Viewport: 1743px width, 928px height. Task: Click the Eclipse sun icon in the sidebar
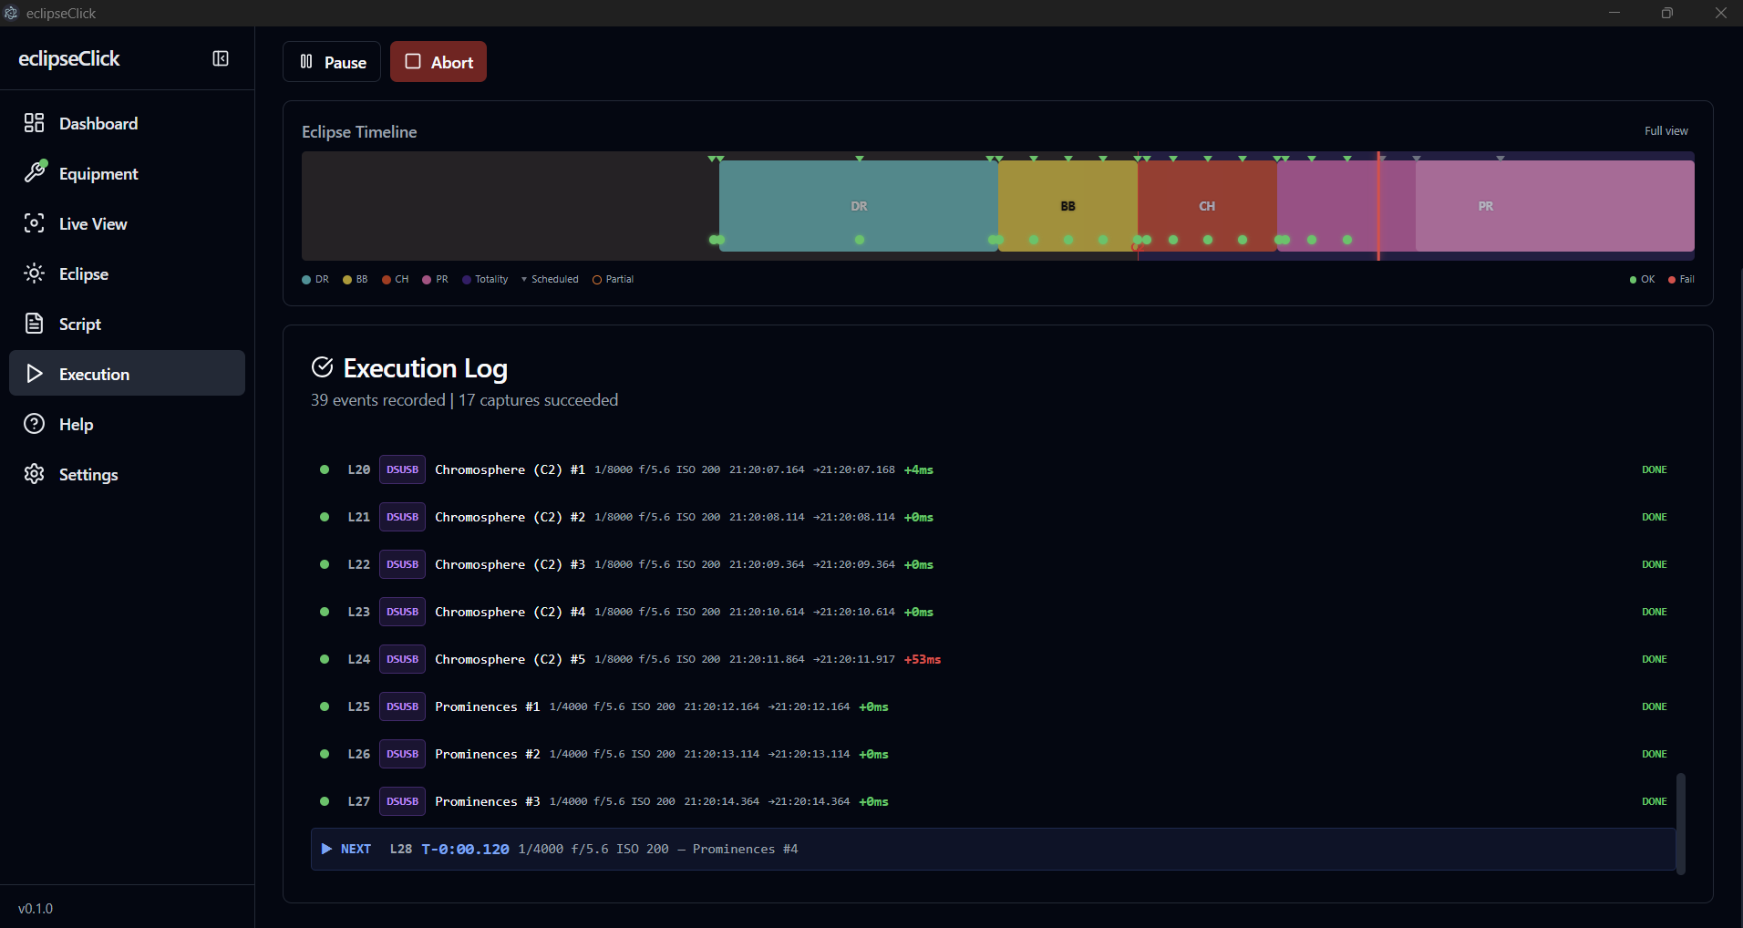(x=35, y=273)
